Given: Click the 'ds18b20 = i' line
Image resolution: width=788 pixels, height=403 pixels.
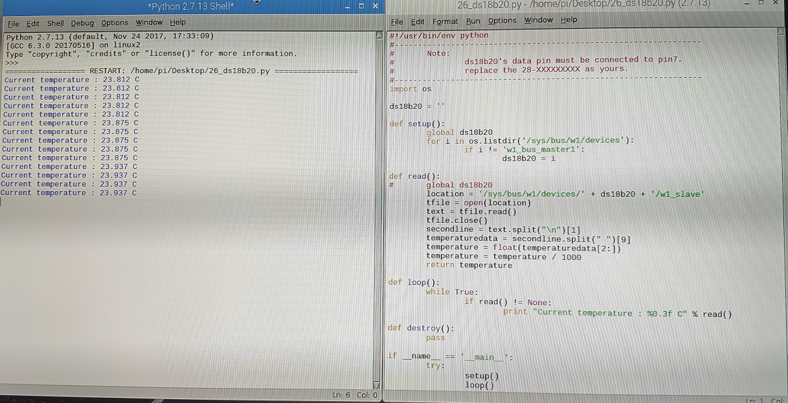Looking at the screenshot, I should click(529, 158).
